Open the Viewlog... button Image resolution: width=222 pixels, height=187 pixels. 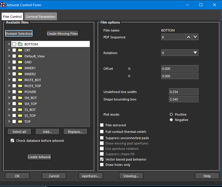131,176
